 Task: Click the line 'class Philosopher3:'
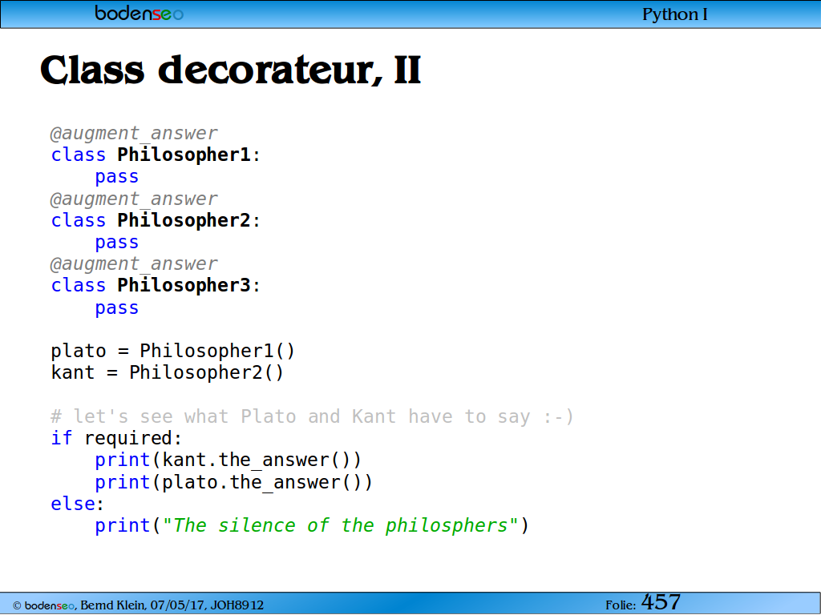(156, 286)
